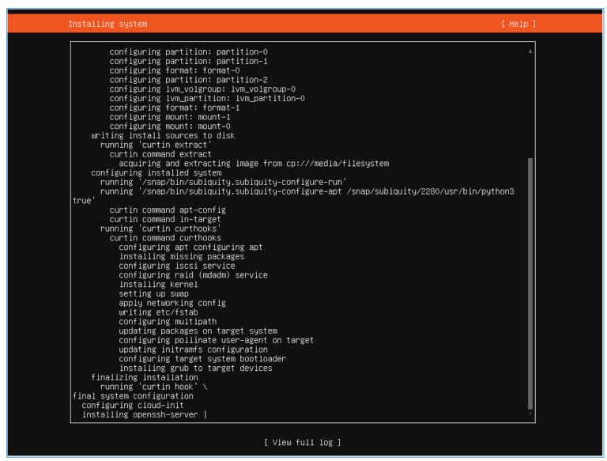Click the scrollbar up arrow
The image size is (607, 461).
[x=530, y=51]
